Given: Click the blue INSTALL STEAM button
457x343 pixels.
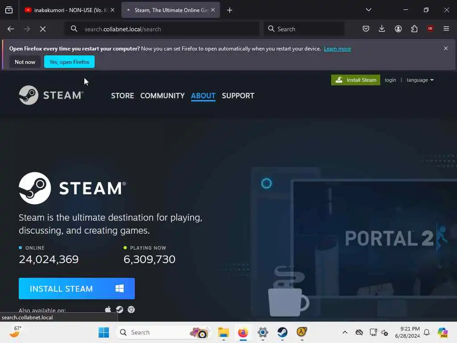Looking at the screenshot, I should point(77,289).
